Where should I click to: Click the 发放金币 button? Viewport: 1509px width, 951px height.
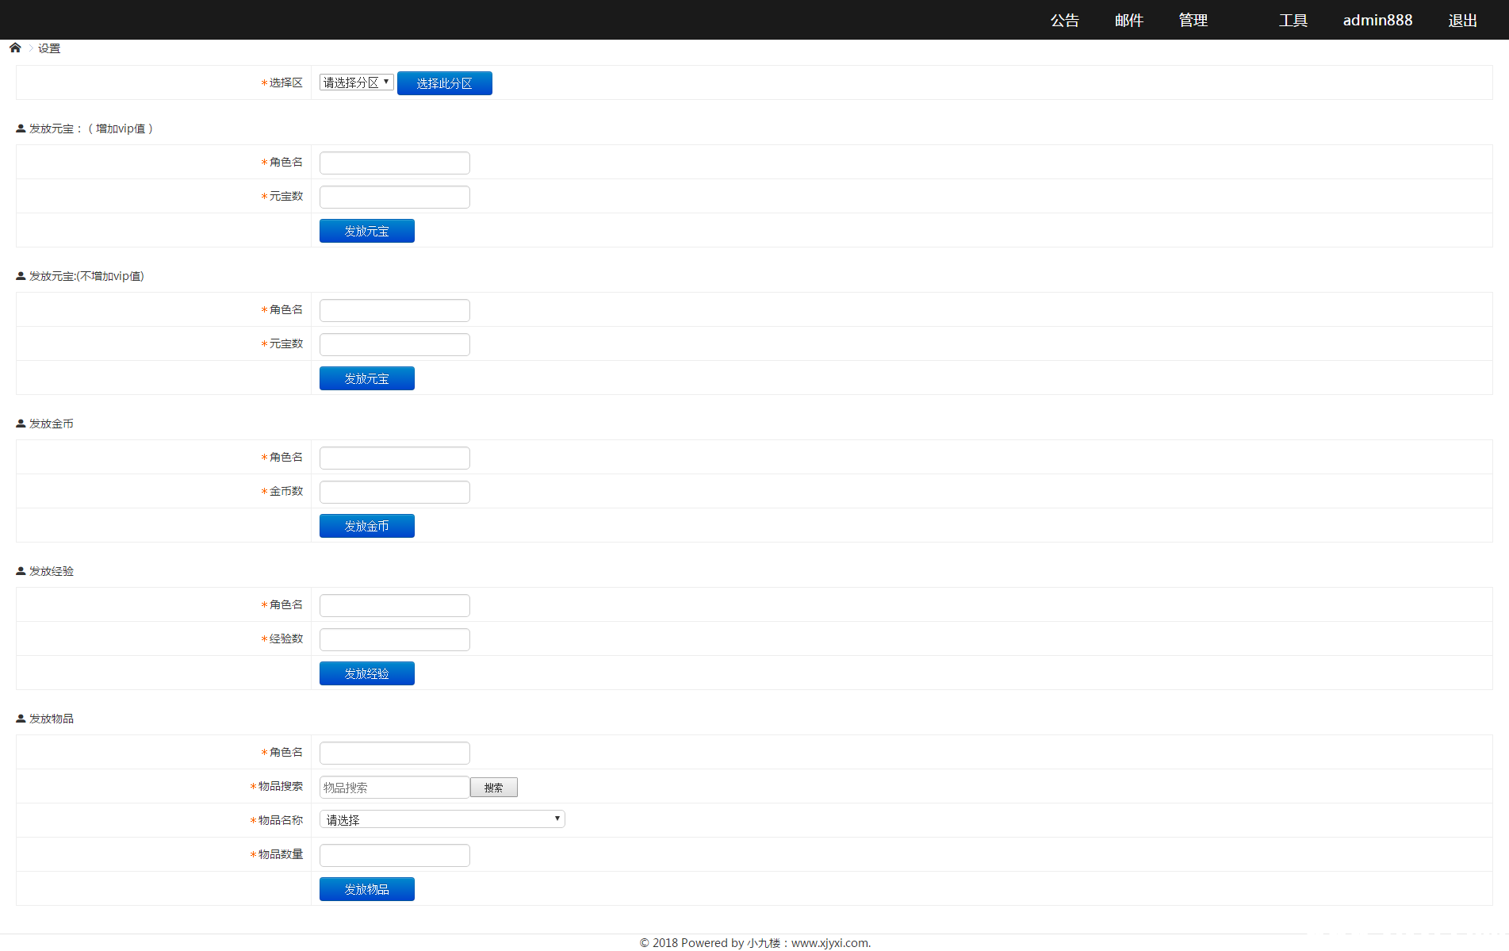click(x=366, y=526)
